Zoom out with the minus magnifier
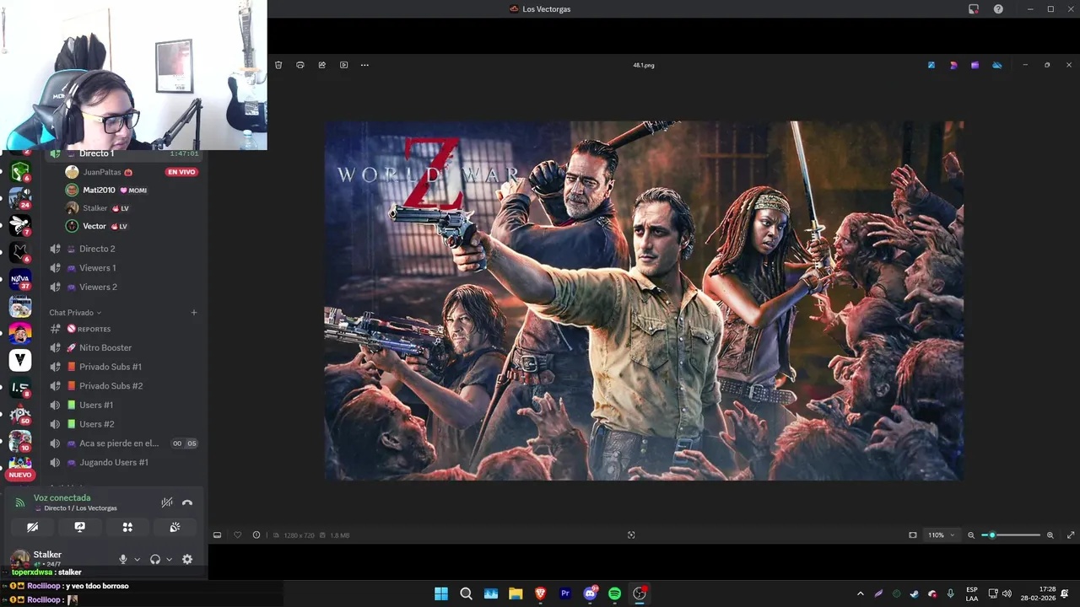The height and width of the screenshot is (607, 1080). tap(971, 535)
